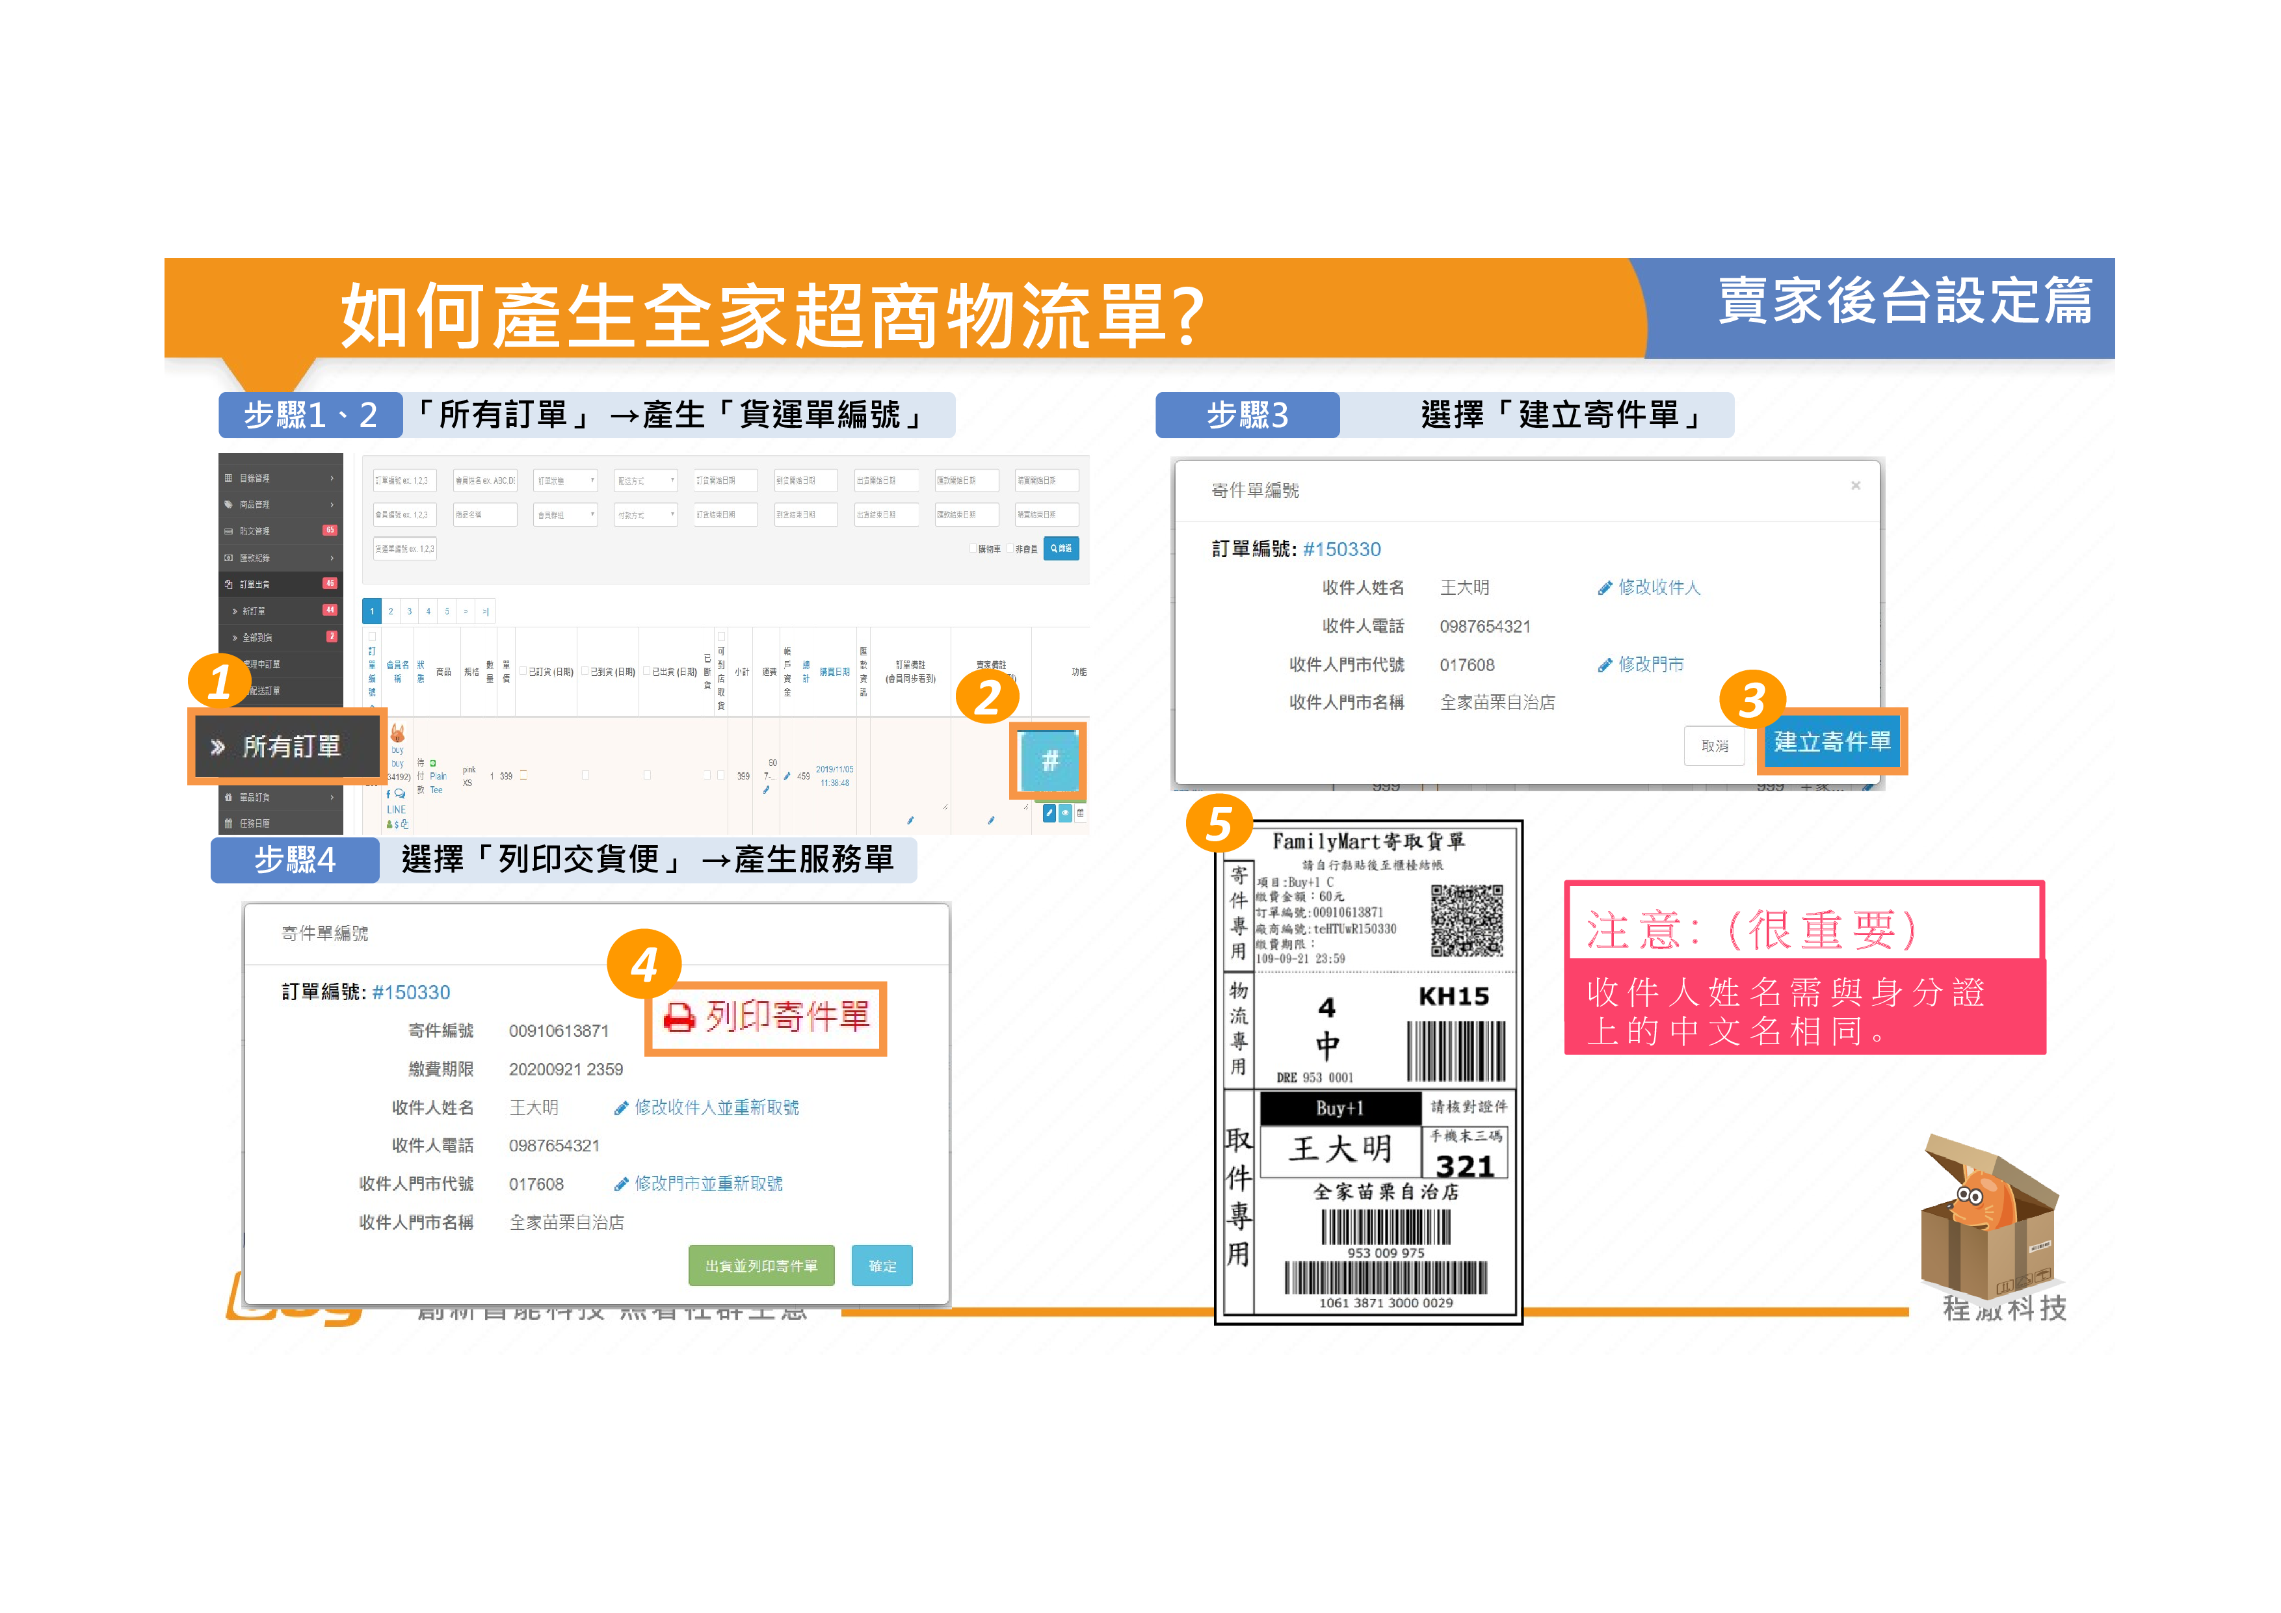Screen dimensions: 2281x1613
Task: Click the magnifier 篩選 filter button
Action: point(1061,548)
